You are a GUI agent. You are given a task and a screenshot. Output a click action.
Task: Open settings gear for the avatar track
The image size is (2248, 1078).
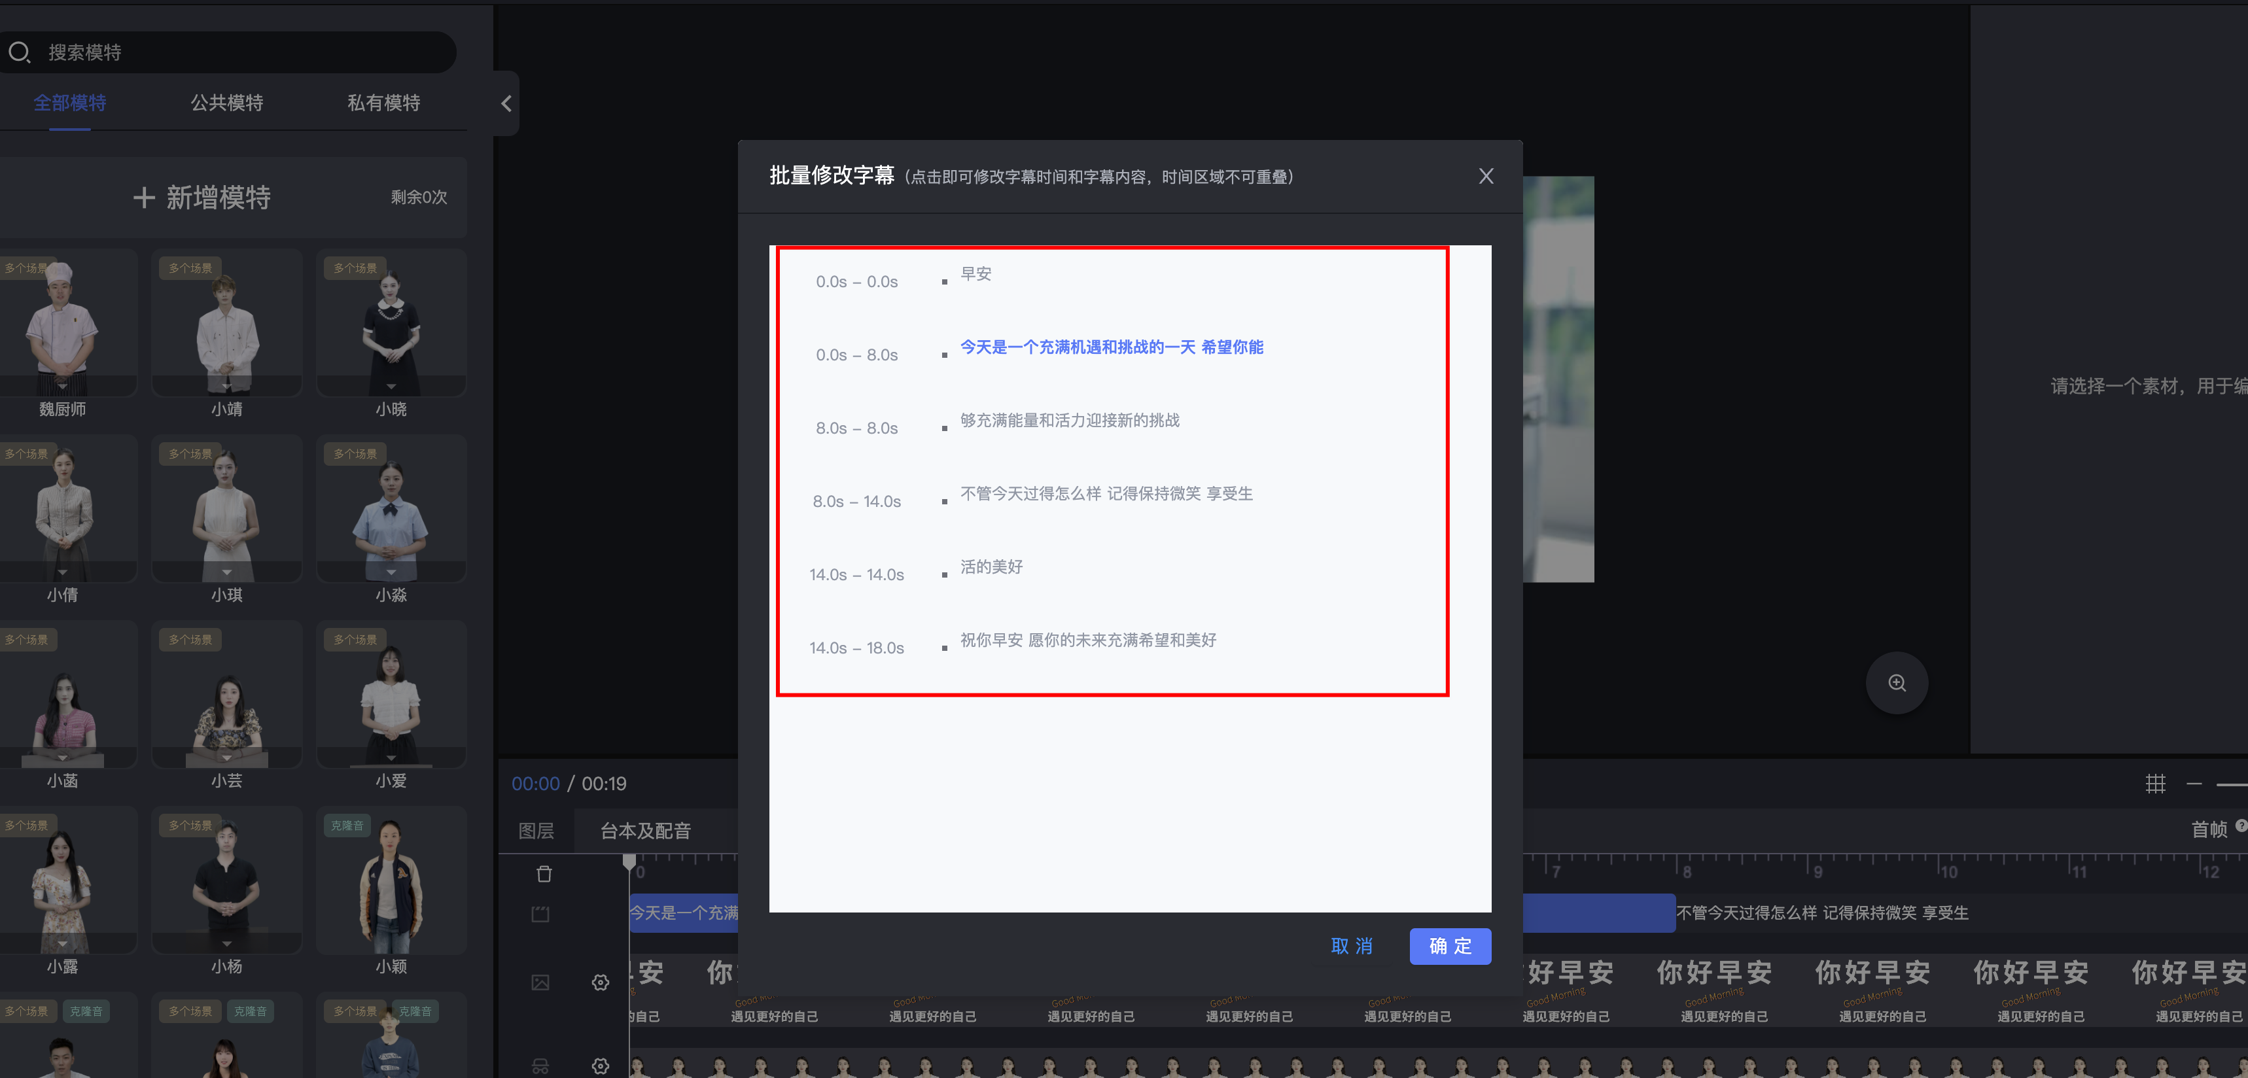pos(601,1066)
